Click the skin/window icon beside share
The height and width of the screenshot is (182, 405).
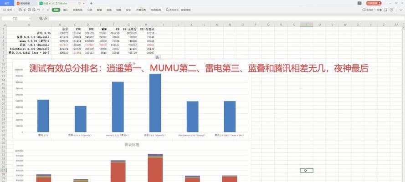coord(385,10)
